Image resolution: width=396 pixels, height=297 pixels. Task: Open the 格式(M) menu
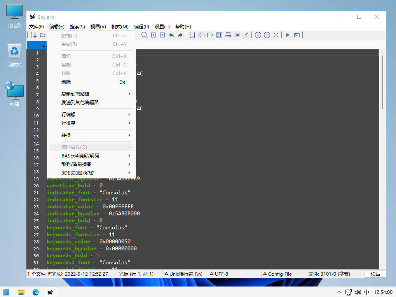[x=120, y=26]
